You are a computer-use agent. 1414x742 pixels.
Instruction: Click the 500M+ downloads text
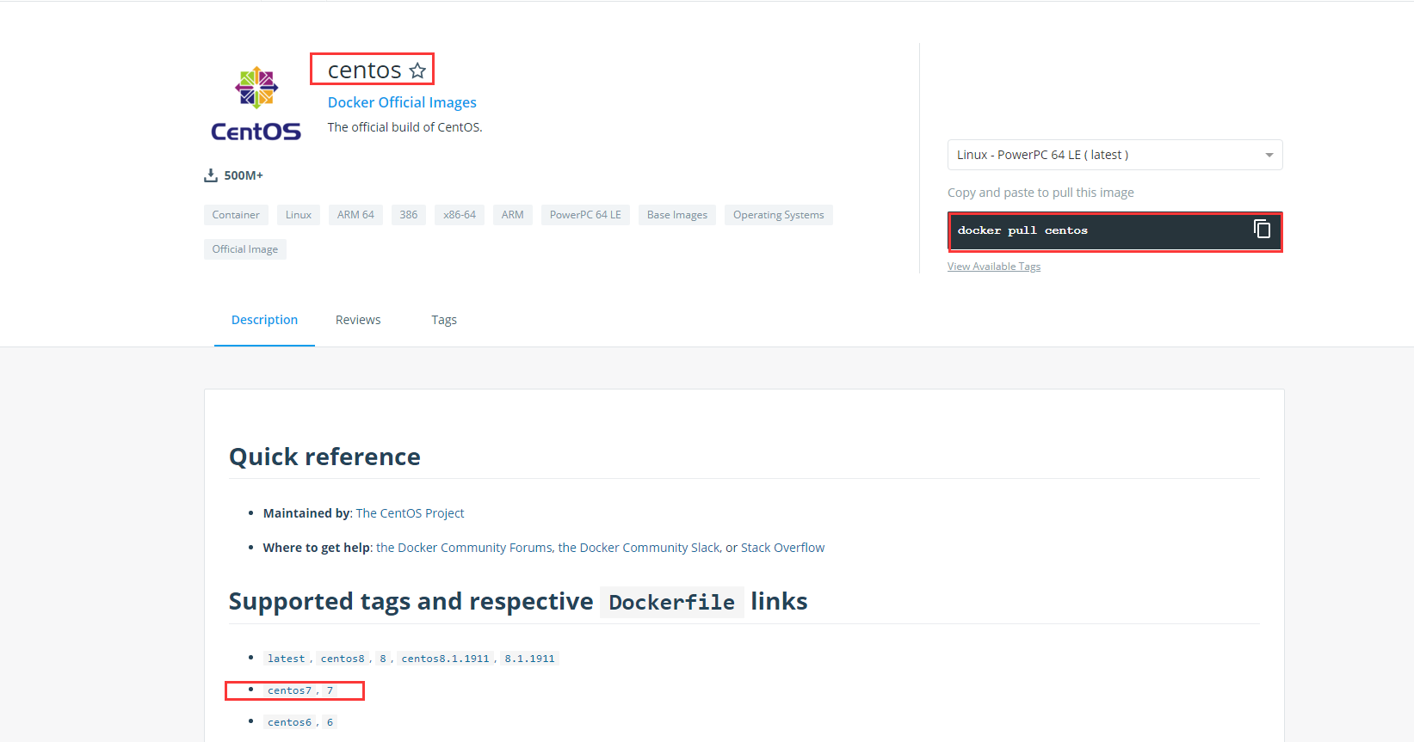[x=244, y=175]
